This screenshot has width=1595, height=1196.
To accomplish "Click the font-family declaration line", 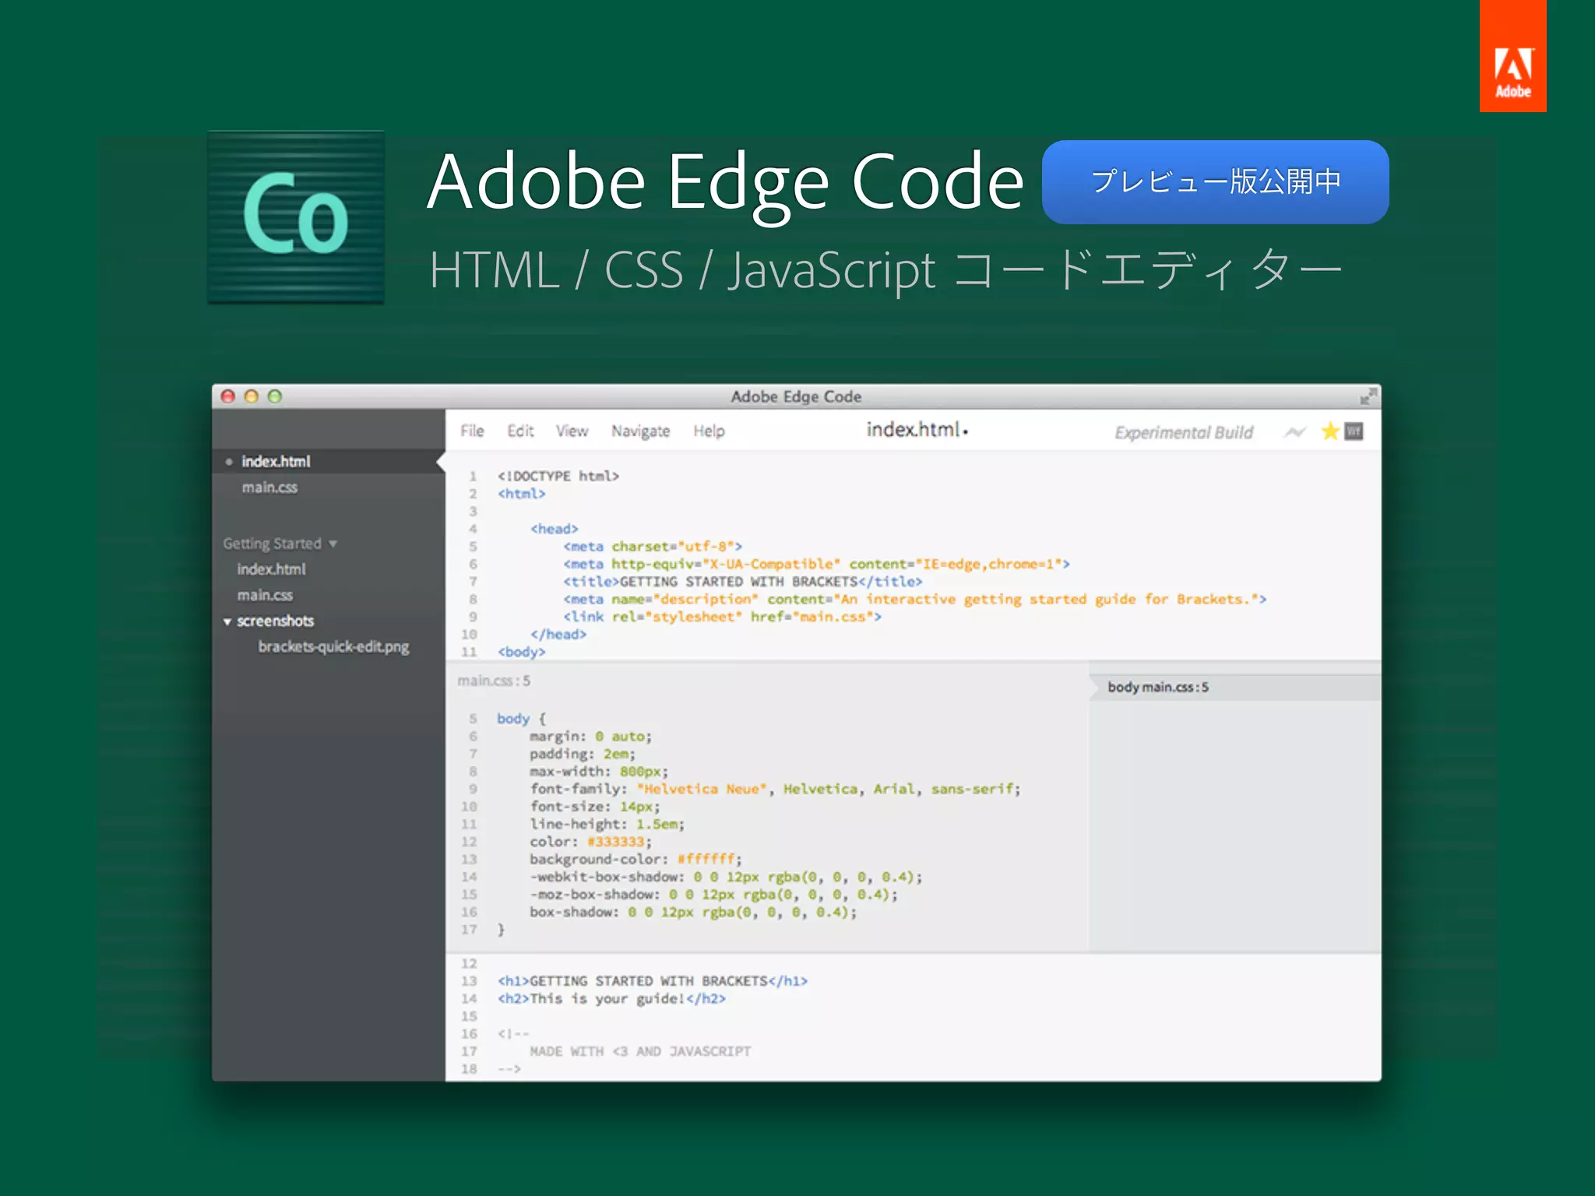I will [775, 789].
